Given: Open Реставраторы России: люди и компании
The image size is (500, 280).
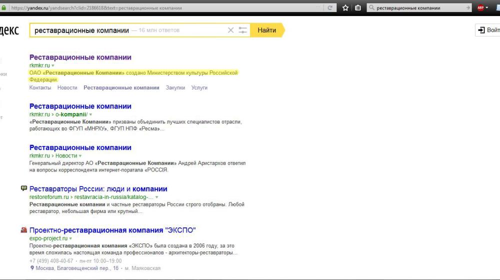Looking at the screenshot, I should coord(98,189).
